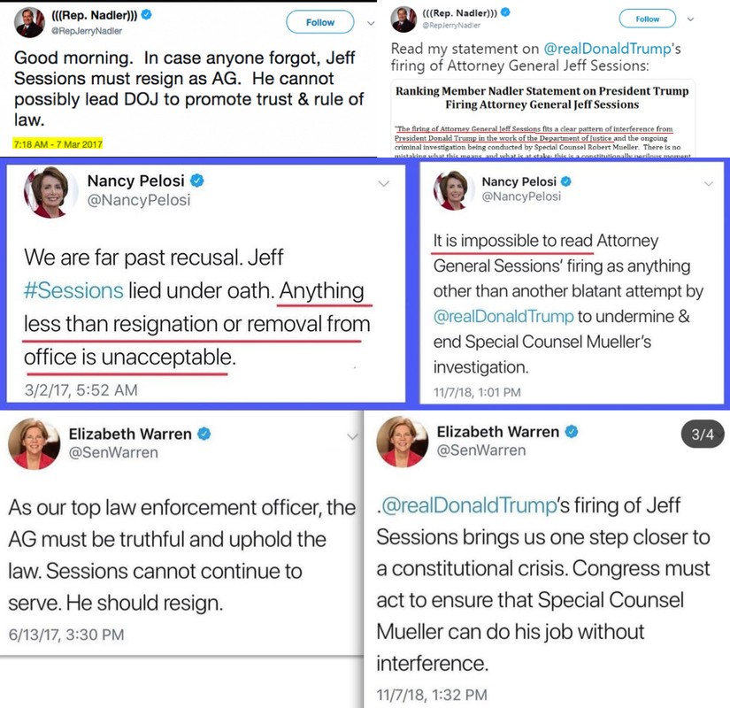This screenshot has width=730, height=708.
Task: Open Nancy Pelosi's profile photo on the 3/2/17 tweet
Action: pos(49,192)
